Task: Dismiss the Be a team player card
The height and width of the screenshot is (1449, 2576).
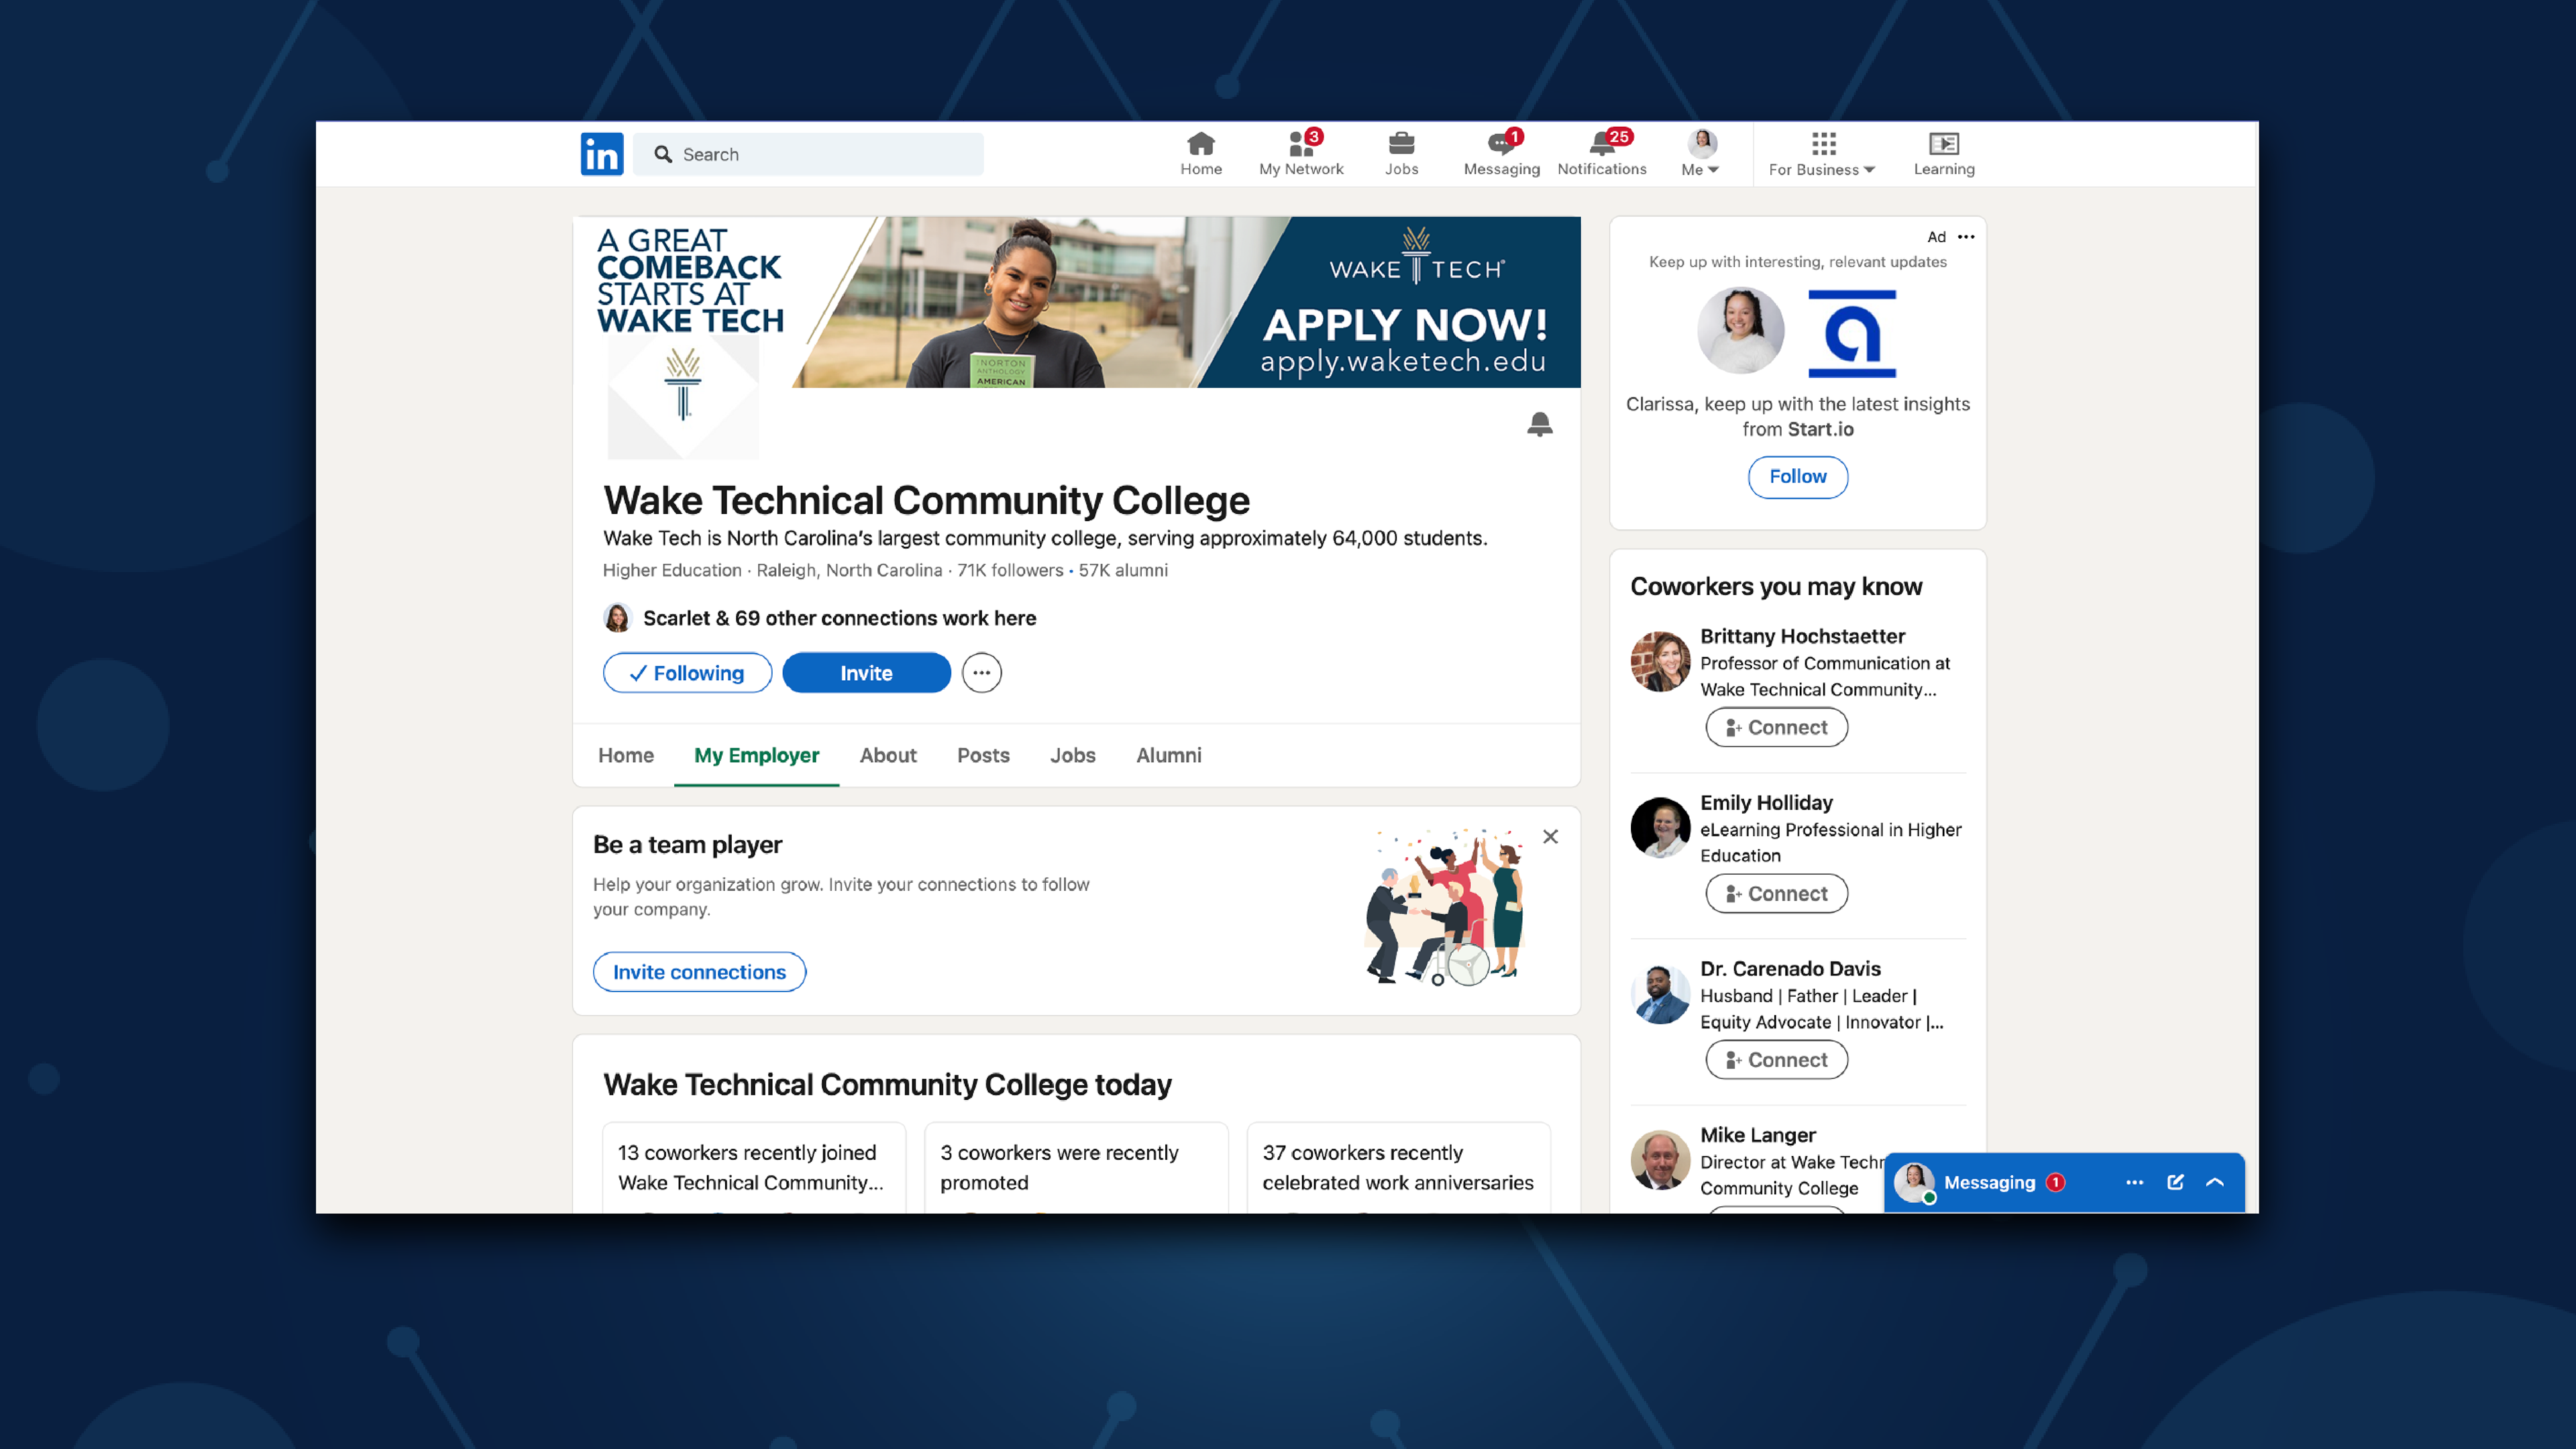Action: [1550, 836]
